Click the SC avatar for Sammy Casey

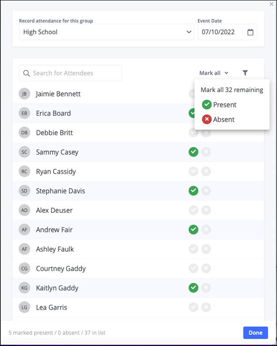pos(24,152)
